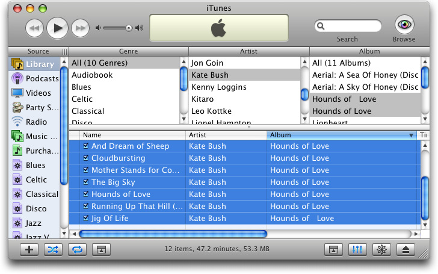The height and width of the screenshot is (274, 438).
Task: Click the horizontal scrollbar thumb in track list
Action: [173, 234]
